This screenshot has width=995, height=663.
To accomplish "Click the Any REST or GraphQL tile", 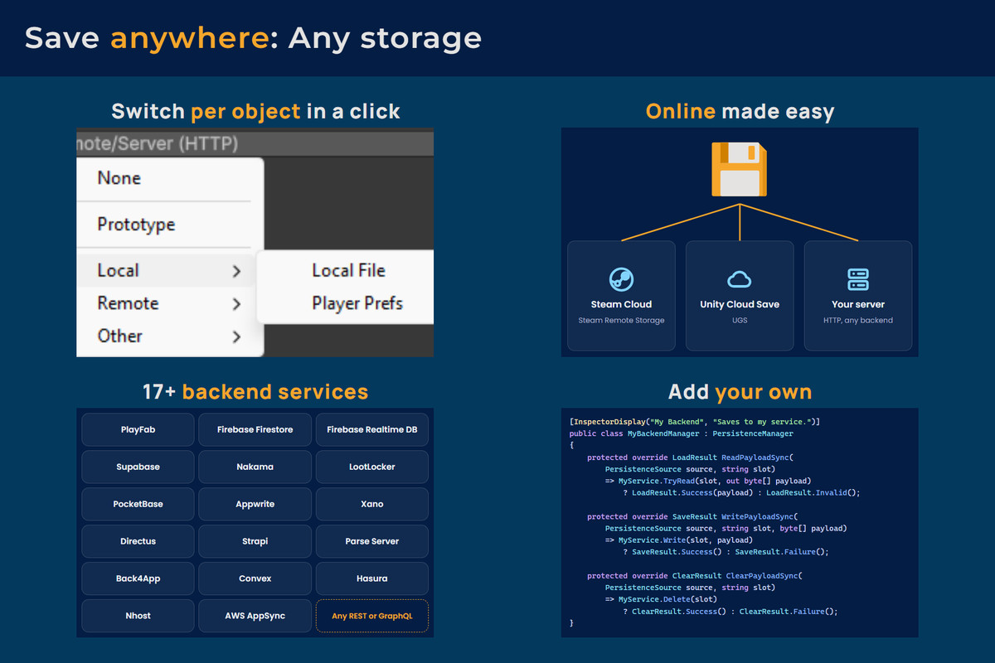I will (x=372, y=617).
